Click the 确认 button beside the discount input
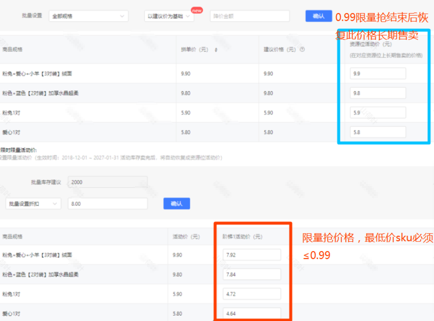This screenshot has width=434, height=321. coord(176,203)
